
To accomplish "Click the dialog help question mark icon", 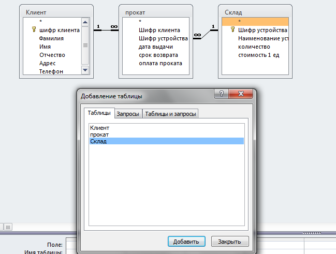I will coord(222,94).
